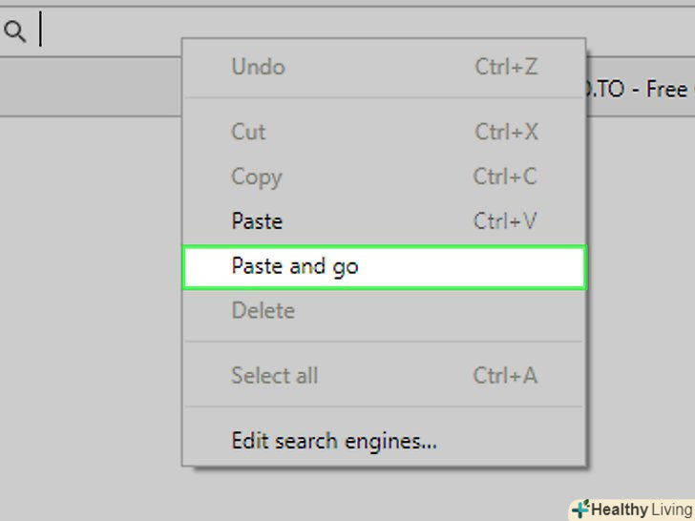Click the Healthy Living cross logo
695x521 pixels.
tap(579, 510)
